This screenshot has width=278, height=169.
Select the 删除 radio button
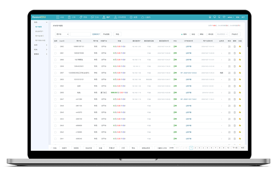(182, 34)
